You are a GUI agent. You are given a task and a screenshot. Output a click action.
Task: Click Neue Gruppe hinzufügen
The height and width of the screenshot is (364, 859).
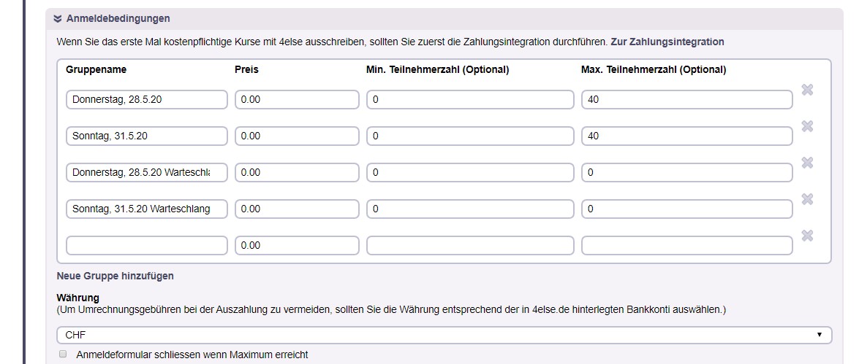(115, 276)
